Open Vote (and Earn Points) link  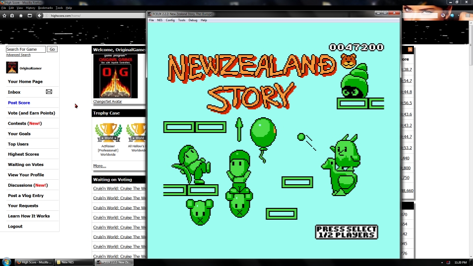pyautogui.click(x=32, y=113)
